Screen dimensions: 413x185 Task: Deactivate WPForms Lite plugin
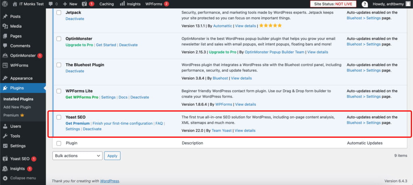coord(140,97)
